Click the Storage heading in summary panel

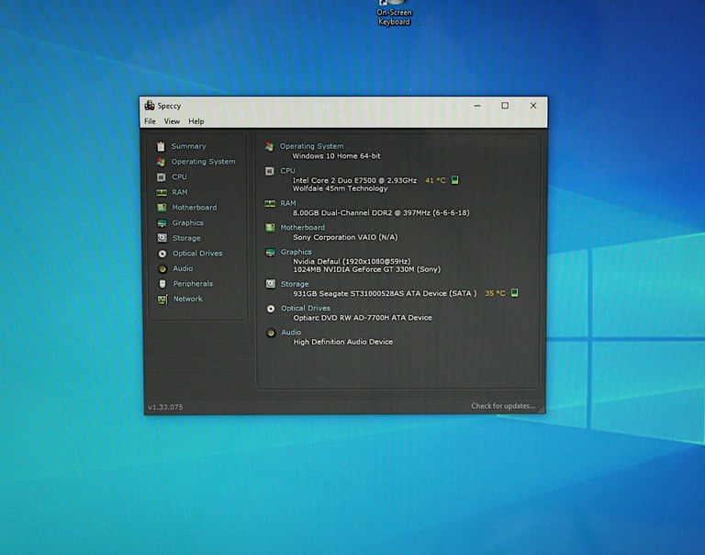click(295, 284)
